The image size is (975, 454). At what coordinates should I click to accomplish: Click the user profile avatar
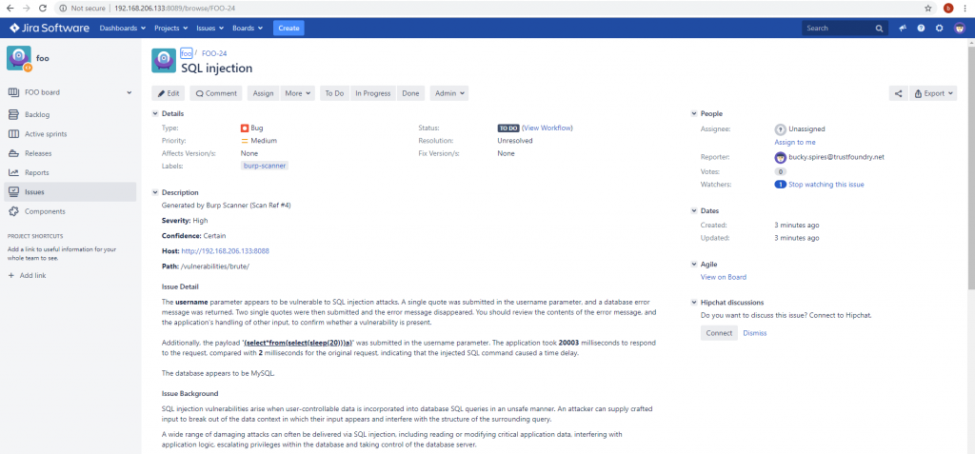pos(959,28)
